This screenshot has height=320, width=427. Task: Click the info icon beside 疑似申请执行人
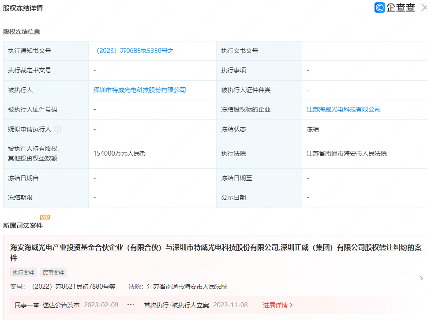(57, 129)
